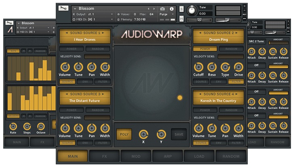
Task: Open the Purge dropdown menu
Action: pos(167,14)
